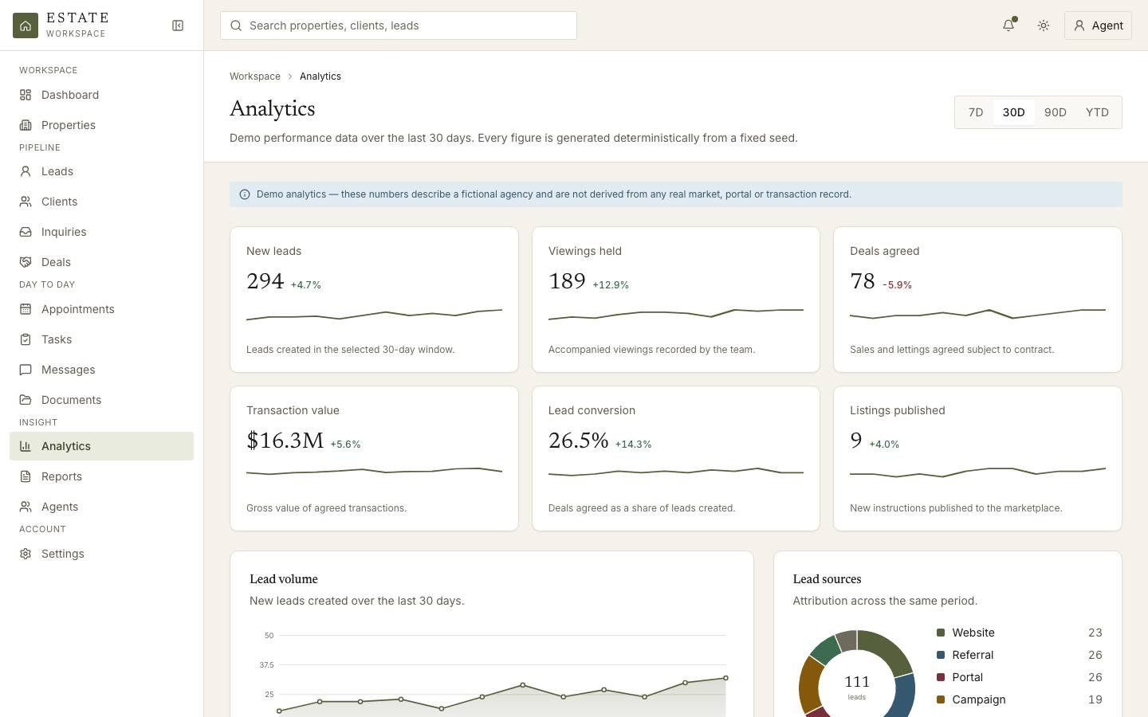Viewport: 1148px width, 717px height.
Task: Toggle the light/dark theme sun icon
Action: coord(1044,25)
